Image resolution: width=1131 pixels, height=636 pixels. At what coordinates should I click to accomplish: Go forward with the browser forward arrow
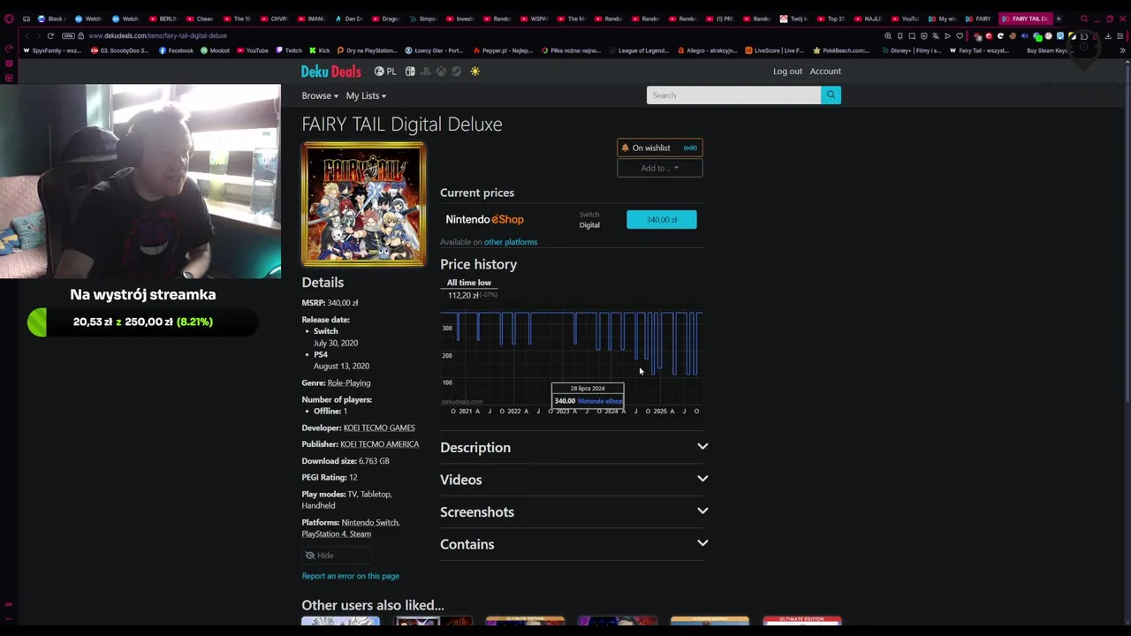[x=38, y=36]
